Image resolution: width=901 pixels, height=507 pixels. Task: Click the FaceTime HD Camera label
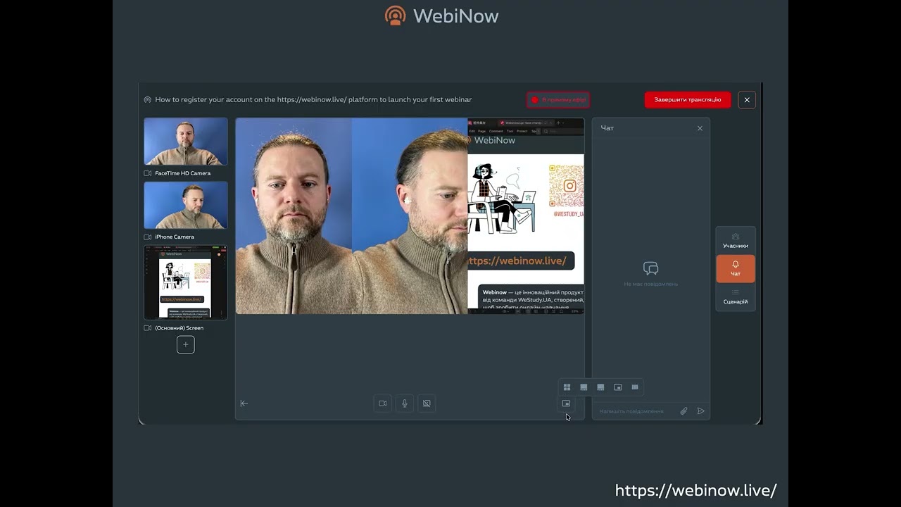tap(183, 173)
